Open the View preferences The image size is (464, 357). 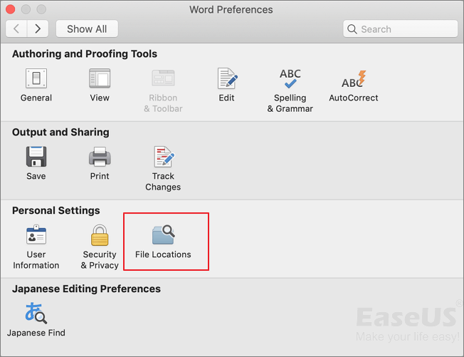click(100, 80)
